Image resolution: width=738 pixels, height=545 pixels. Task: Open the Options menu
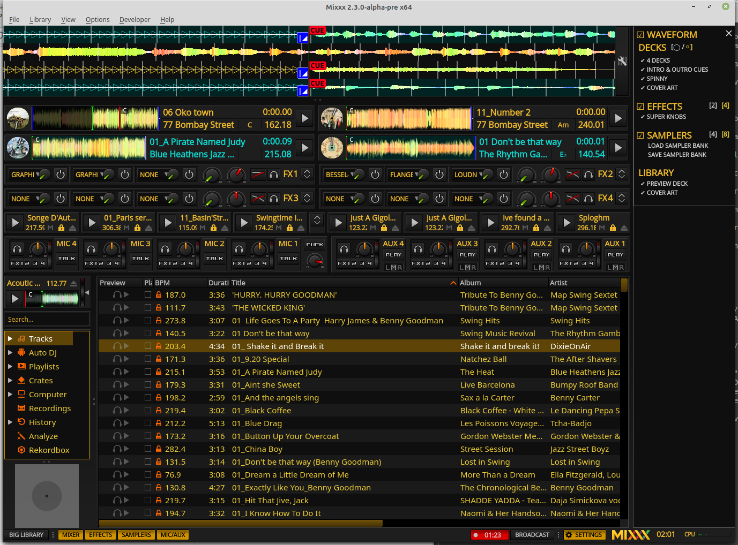[x=98, y=20]
